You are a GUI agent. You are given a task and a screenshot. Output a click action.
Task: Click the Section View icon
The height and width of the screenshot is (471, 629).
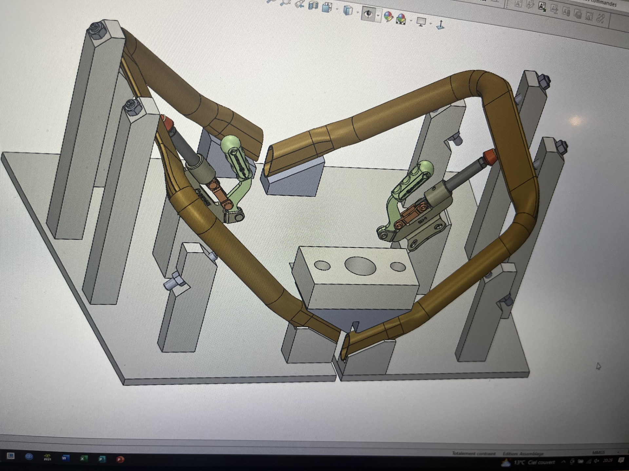(x=314, y=6)
